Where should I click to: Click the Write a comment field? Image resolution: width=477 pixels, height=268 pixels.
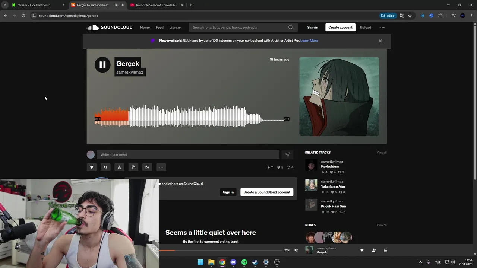click(x=188, y=154)
